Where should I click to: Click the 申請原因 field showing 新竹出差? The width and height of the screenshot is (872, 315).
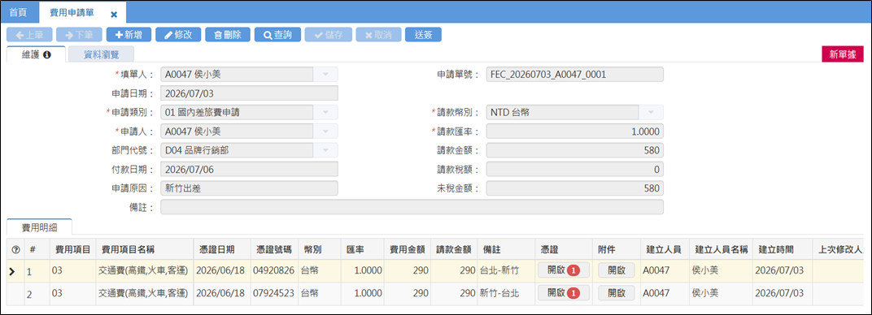pos(249,188)
